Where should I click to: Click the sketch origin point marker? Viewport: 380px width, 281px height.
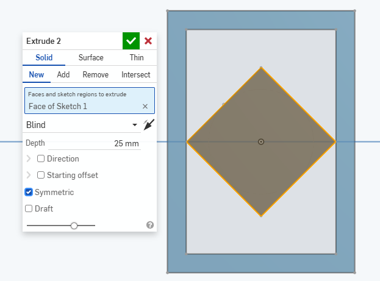261,141
